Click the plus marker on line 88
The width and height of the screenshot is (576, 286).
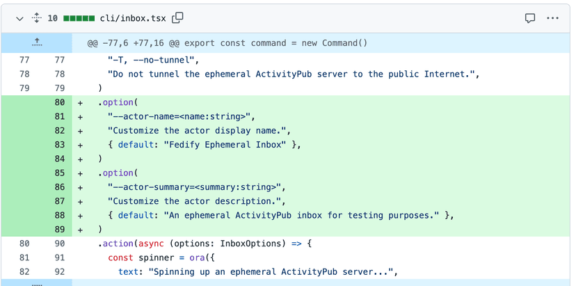[x=80, y=215]
